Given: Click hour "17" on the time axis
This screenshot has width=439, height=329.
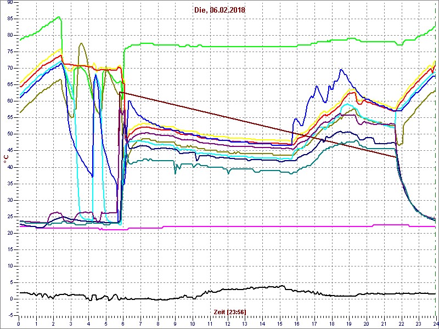Looking at the screenshot, I should 314,322.
